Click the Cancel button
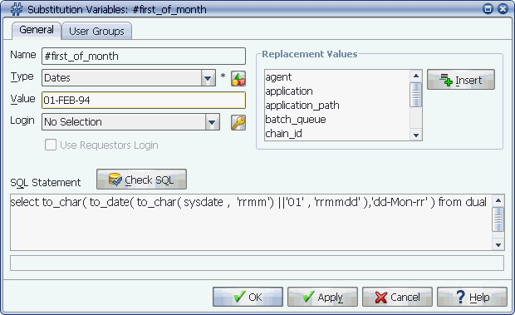 coord(397,297)
